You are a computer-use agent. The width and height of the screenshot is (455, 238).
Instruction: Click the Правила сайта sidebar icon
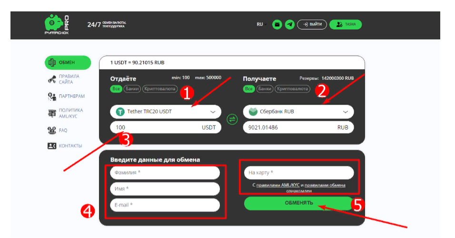(52, 79)
